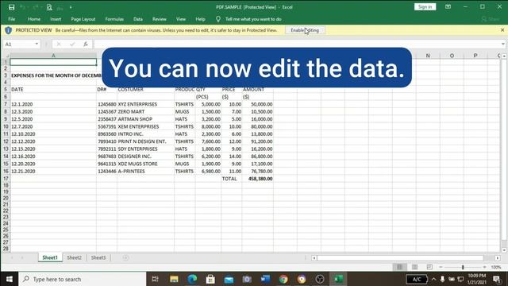The image size is (508, 286).
Task: Switch to Page Layout view icon
Action: pos(414,267)
